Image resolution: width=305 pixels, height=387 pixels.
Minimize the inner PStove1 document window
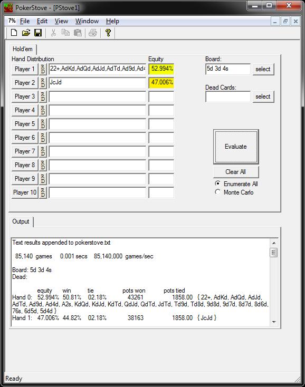(x=274, y=22)
